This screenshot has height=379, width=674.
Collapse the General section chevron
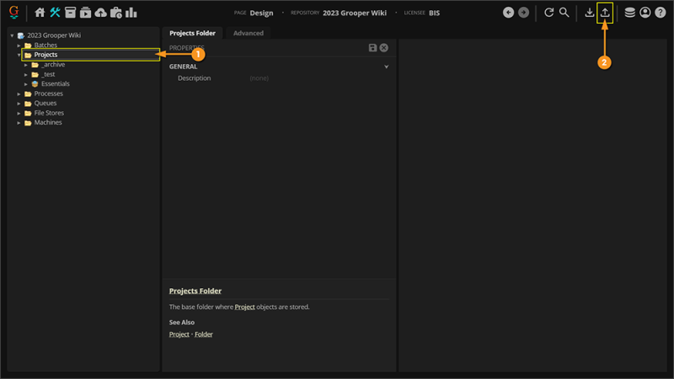387,67
